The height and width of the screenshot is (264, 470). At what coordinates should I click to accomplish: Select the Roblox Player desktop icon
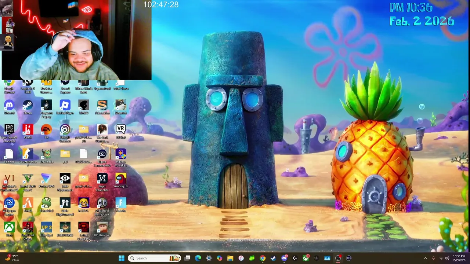pyautogui.click(x=65, y=107)
